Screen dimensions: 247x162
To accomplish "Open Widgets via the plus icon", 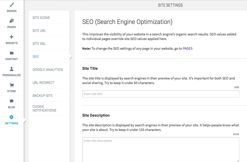I will click(11, 37).
